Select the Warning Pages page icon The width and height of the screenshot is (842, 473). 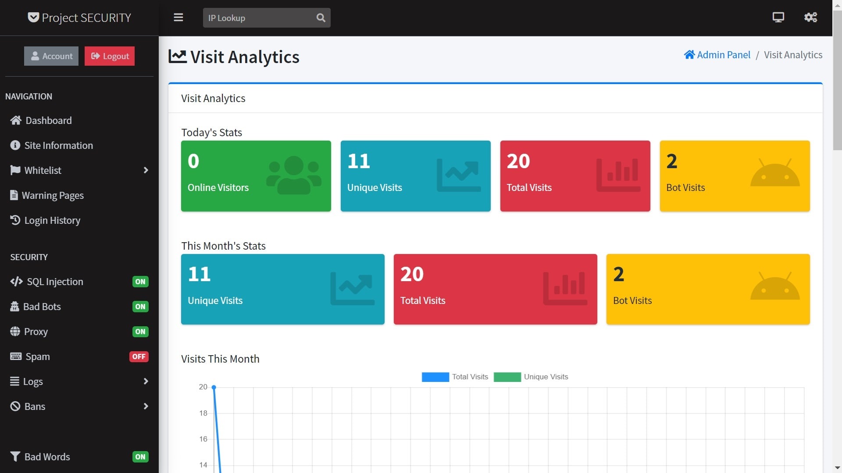pyautogui.click(x=14, y=195)
